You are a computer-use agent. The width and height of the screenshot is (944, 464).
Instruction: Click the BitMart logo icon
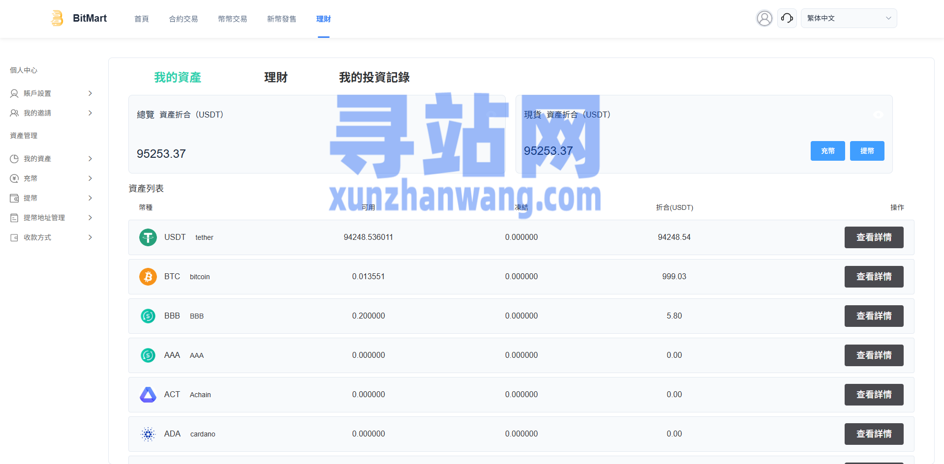click(58, 18)
